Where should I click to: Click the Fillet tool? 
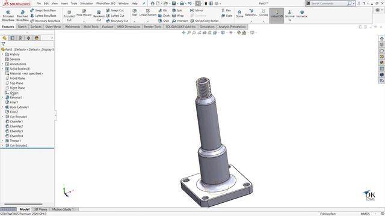click(134, 13)
